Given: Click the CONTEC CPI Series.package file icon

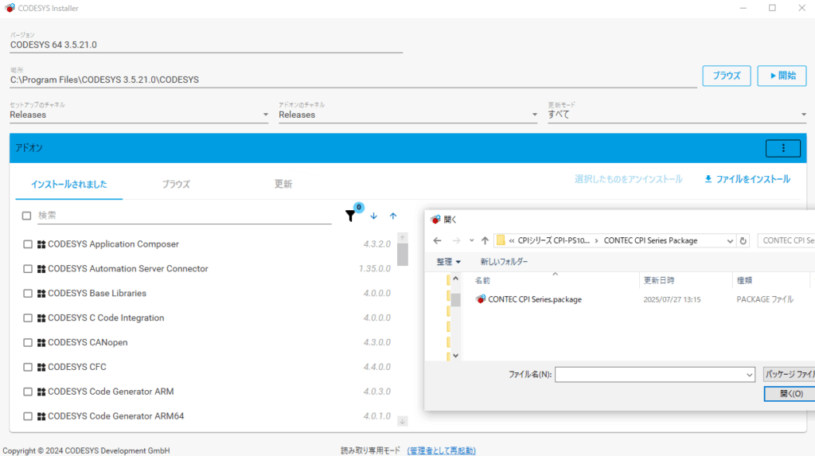Looking at the screenshot, I should [x=481, y=299].
